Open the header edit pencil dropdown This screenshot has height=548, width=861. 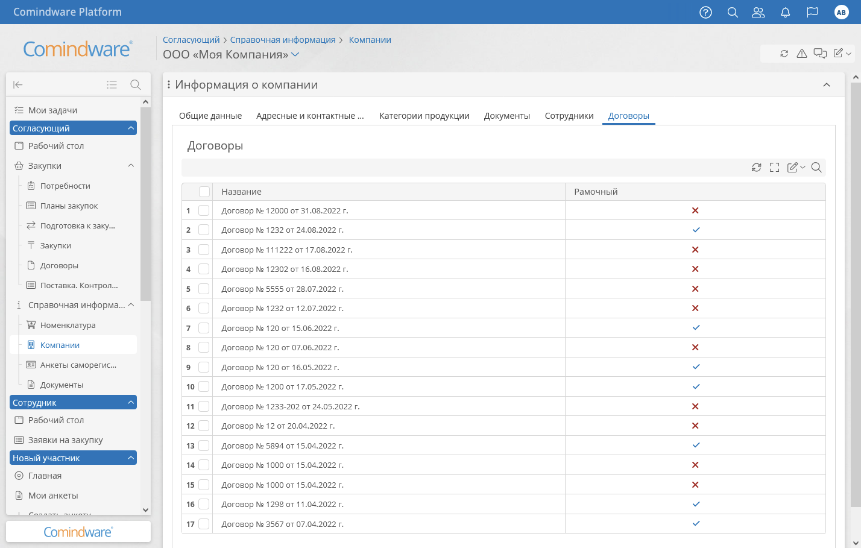842,54
